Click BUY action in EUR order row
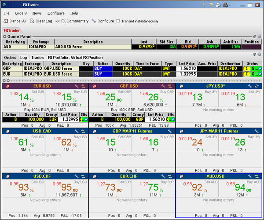 coord(103,74)
